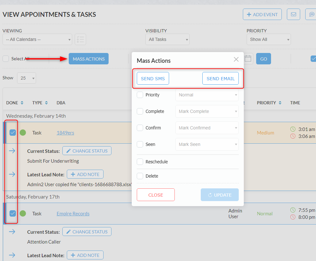Open the 1849ers DBA link
316x261 pixels.
click(x=65, y=133)
